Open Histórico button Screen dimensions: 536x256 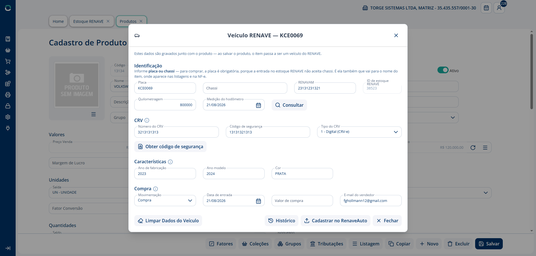281,221
